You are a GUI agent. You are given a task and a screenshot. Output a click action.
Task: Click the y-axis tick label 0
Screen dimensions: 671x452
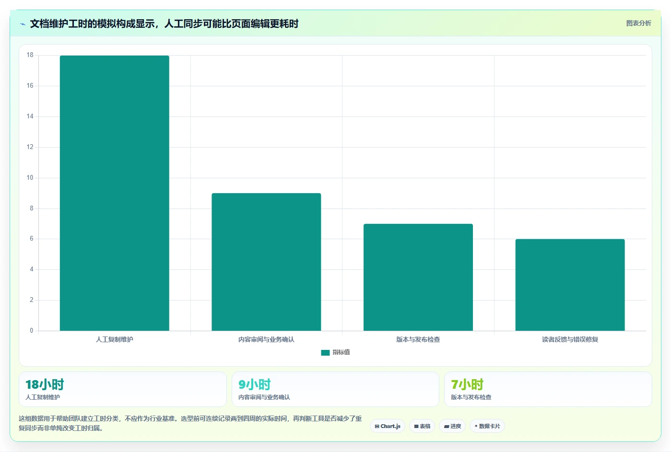[32, 331]
